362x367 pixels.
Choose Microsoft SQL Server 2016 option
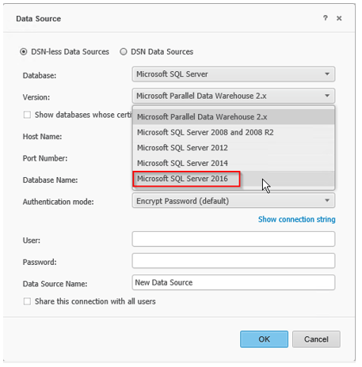pos(234,179)
